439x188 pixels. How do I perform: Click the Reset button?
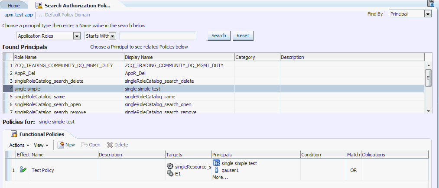point(243,36)
